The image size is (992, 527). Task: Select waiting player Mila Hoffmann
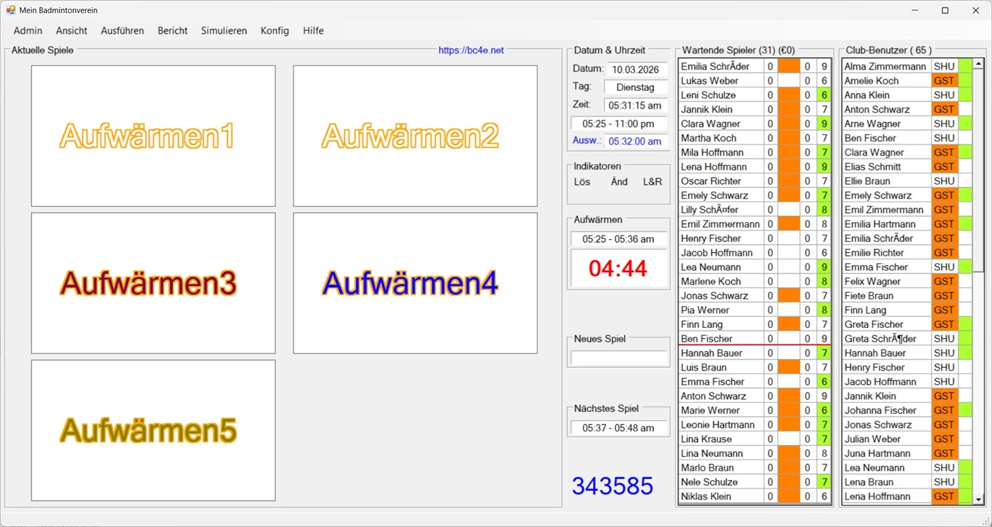(x=721, y=152)
